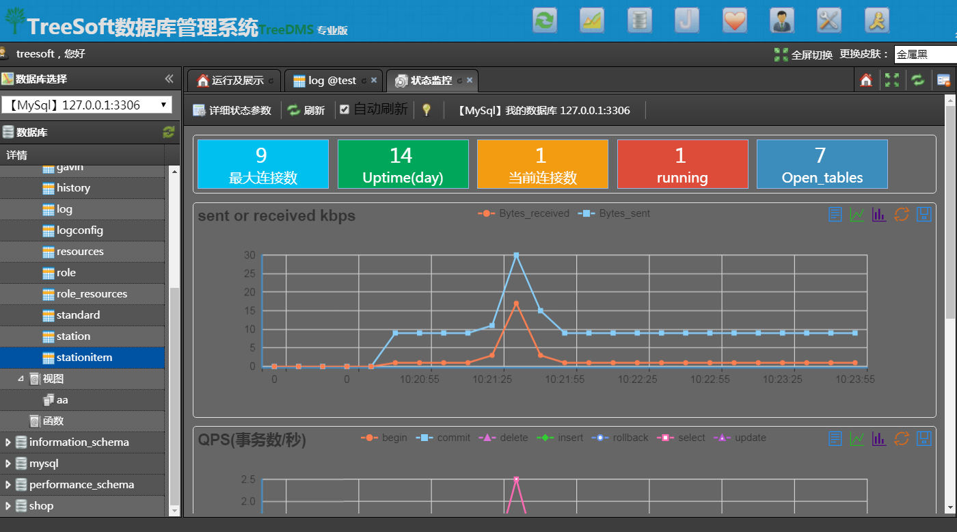Screen dimensions: 957x532
Task: Open the 函数 functions node
Action: pos(82,421)
